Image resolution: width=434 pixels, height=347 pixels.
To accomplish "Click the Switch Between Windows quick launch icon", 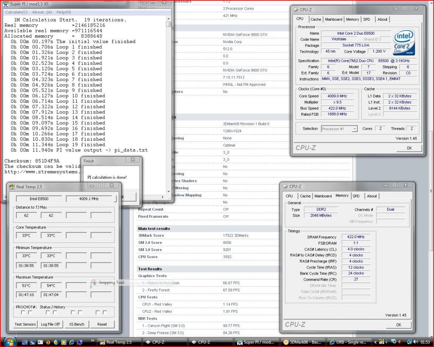I will point(32,342).
